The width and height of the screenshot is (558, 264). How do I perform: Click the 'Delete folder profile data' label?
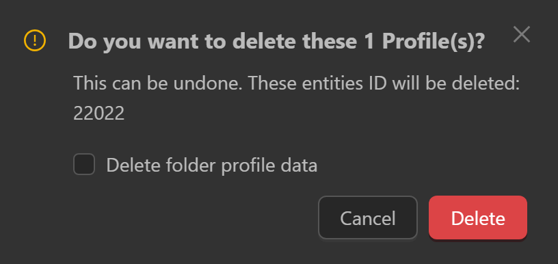[212, 166]
